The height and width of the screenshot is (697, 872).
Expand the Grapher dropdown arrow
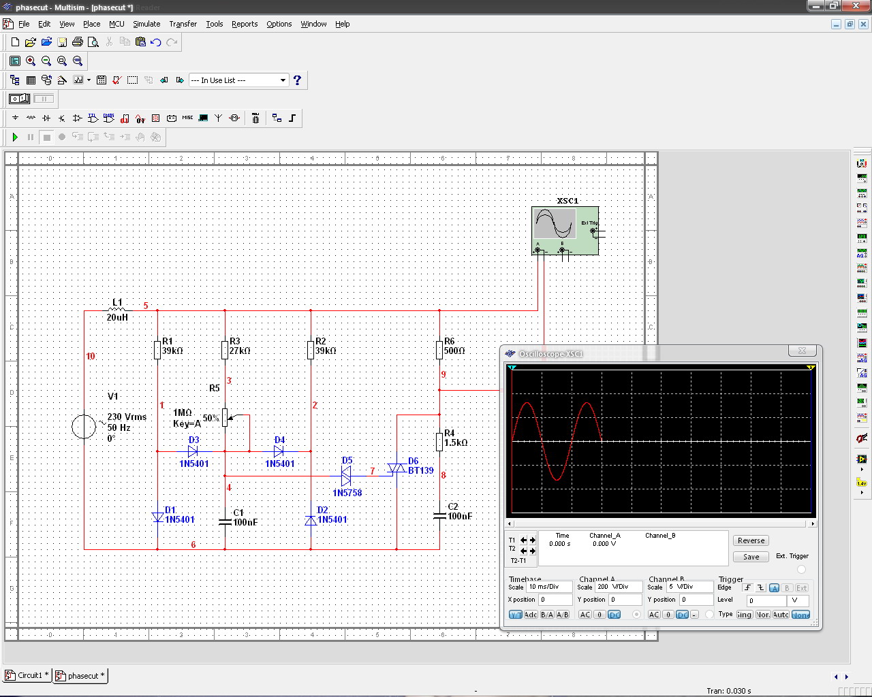pyautogui.click(x=89, y=80)
